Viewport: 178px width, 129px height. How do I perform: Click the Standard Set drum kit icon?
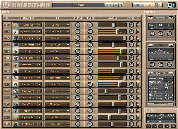pos(16,84)
